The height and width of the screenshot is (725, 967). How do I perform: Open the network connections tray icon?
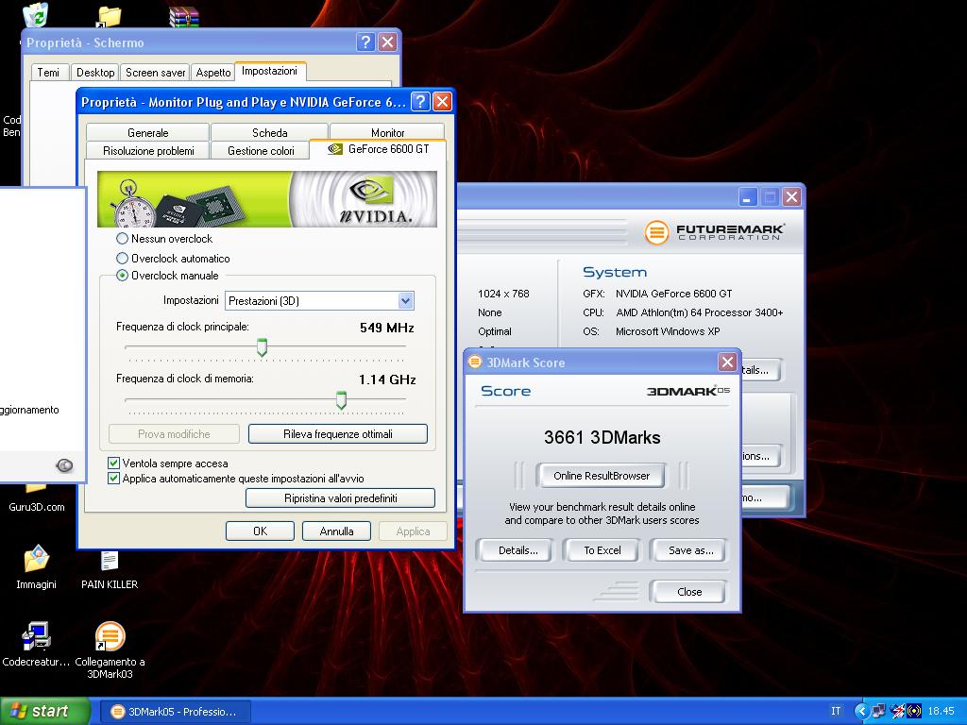(x=878, y=711)
